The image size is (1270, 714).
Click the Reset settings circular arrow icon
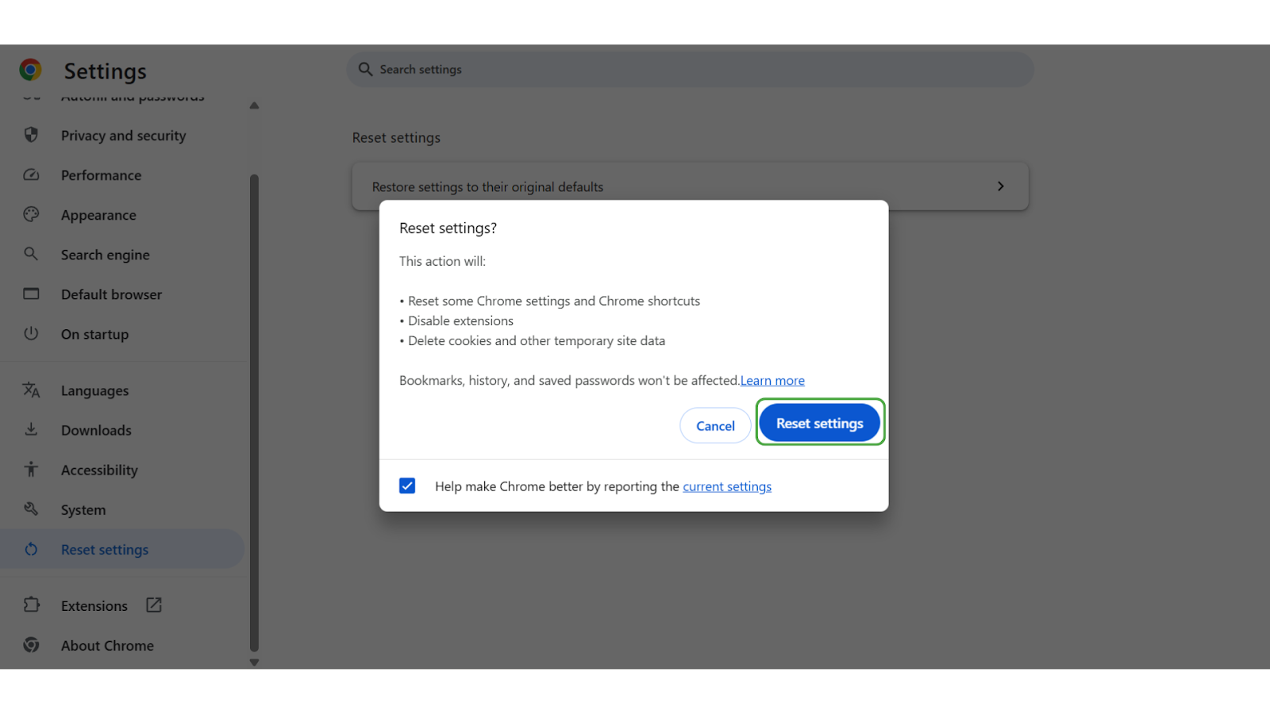point(31,549)
